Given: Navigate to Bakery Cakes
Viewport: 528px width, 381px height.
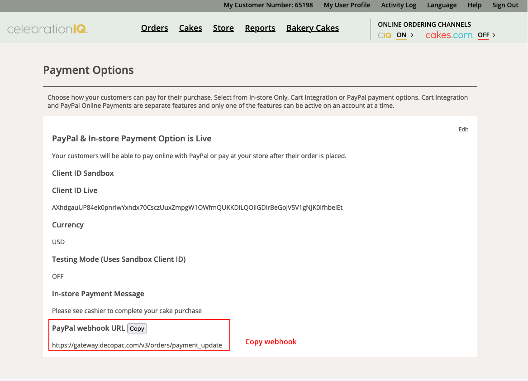Looking at the screenshot, I should (x=313, y=28).
